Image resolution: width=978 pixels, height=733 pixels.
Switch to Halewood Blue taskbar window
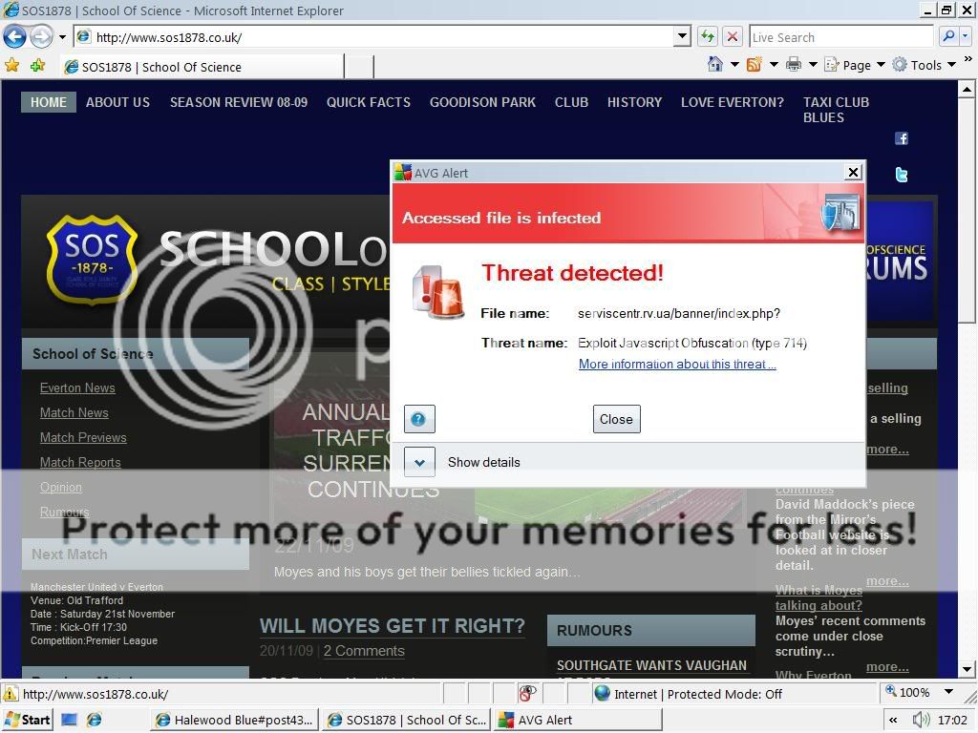[x=235, y=720]
